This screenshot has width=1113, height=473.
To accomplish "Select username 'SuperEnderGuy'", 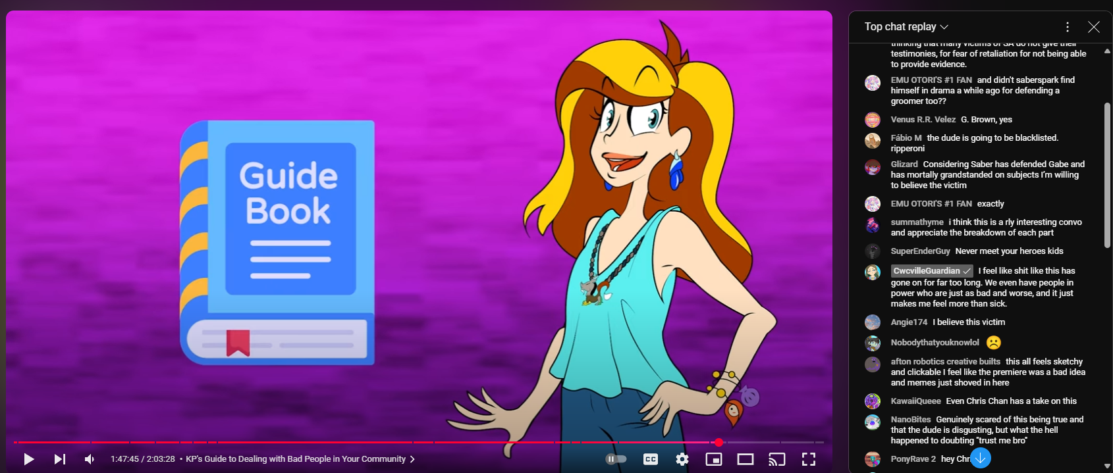I will (x=921, y=251).
